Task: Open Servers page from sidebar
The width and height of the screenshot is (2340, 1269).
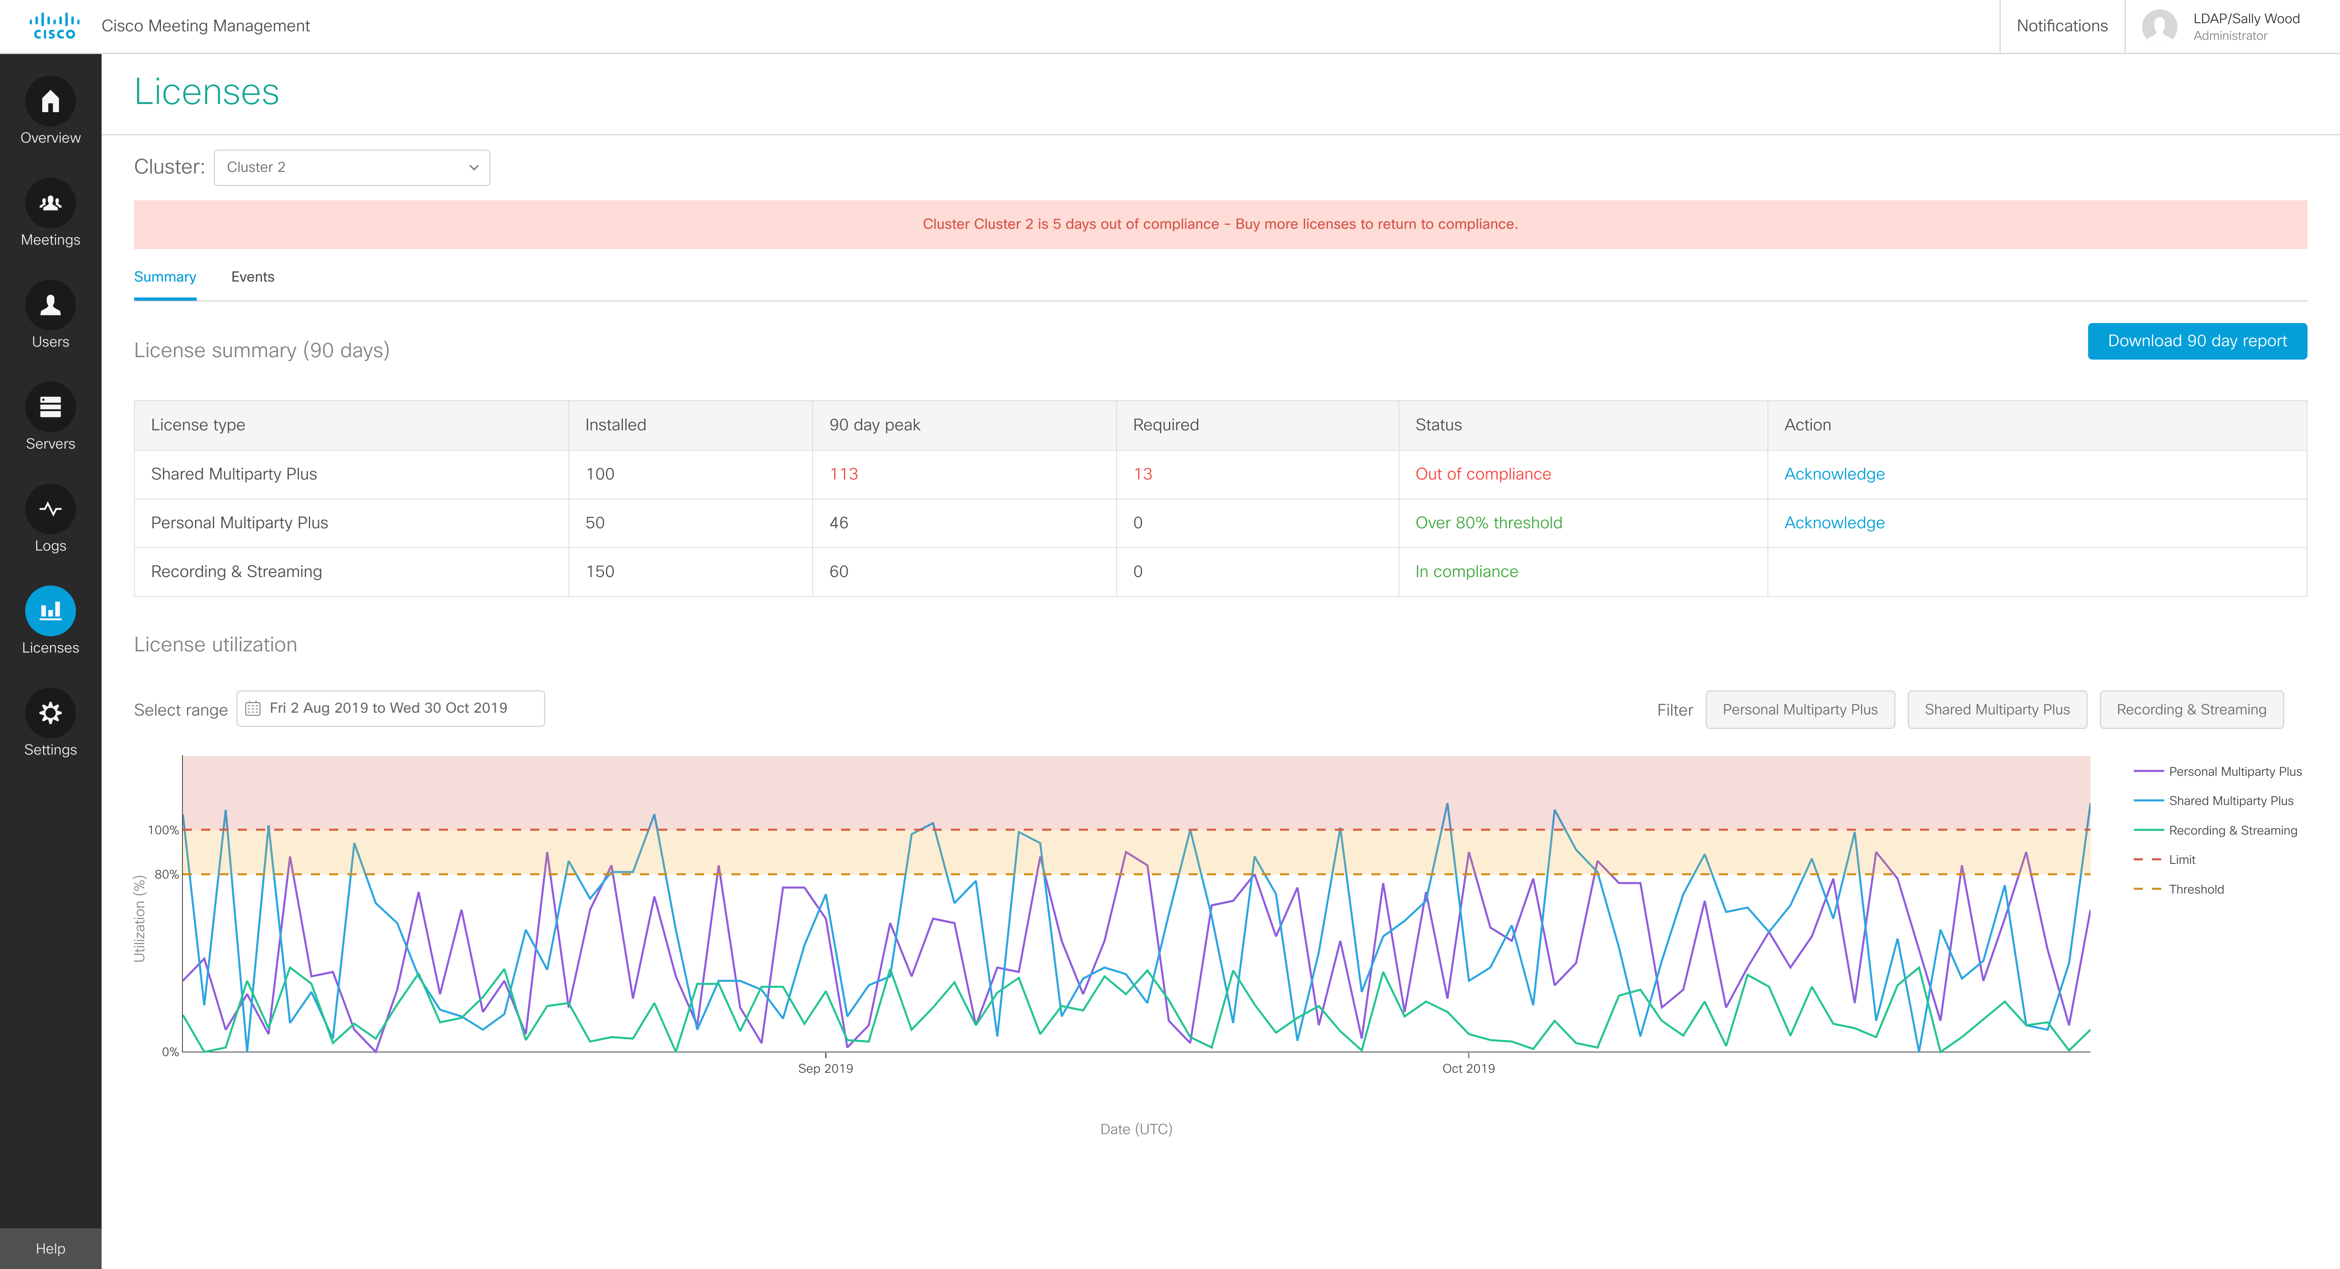Action: pyautogui.click(x=50, y=407)
